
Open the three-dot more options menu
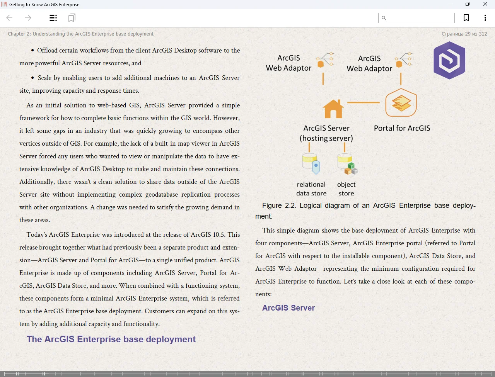pyautogui.click(x=485, y=18)
